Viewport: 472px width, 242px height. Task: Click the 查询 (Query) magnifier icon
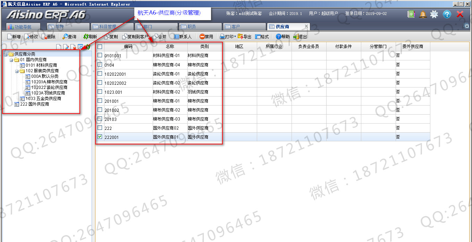pyautogui.click(x=65, y=36)
